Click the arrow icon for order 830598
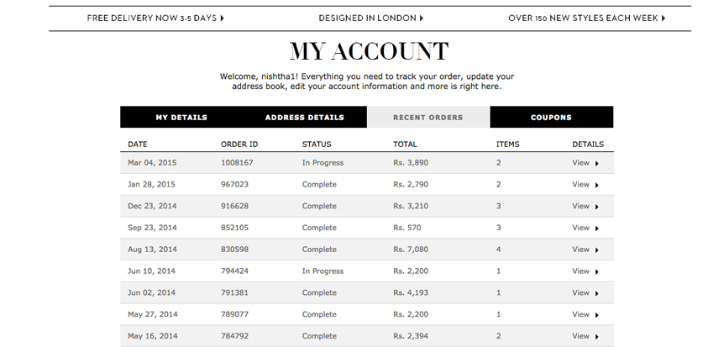 (597, 250)
